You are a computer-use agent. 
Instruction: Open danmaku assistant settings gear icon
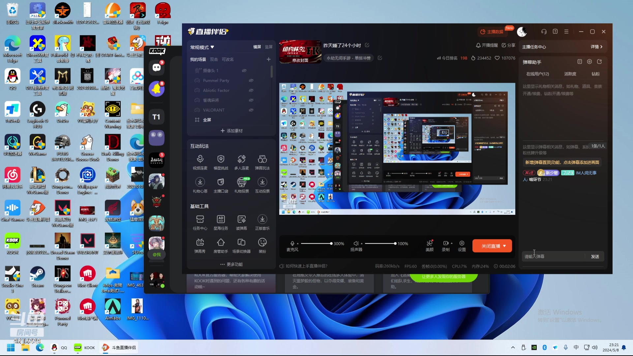point(589,62)
